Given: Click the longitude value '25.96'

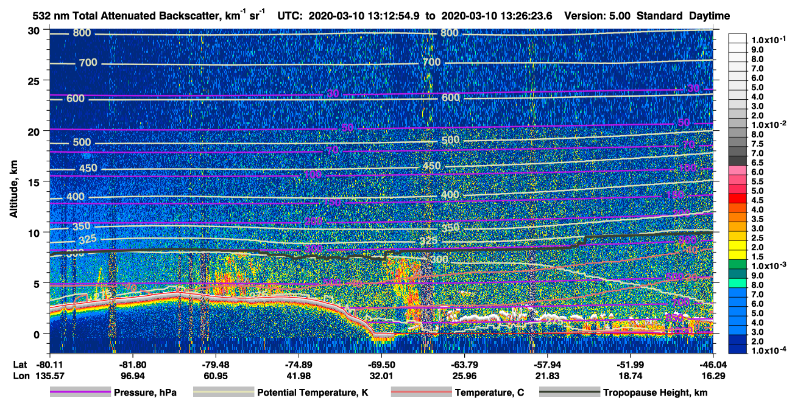Looking at the screenshot, I should (x=464, y=376).
